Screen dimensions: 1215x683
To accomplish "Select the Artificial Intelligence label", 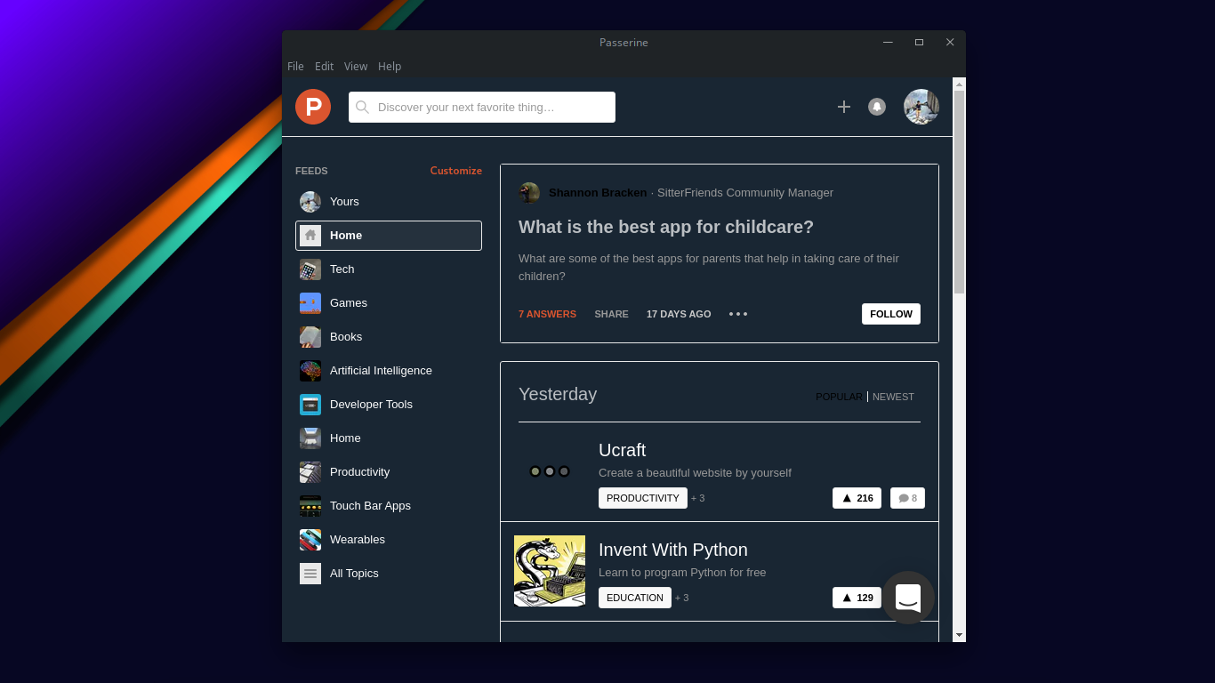I will click(x=381, y=371).
